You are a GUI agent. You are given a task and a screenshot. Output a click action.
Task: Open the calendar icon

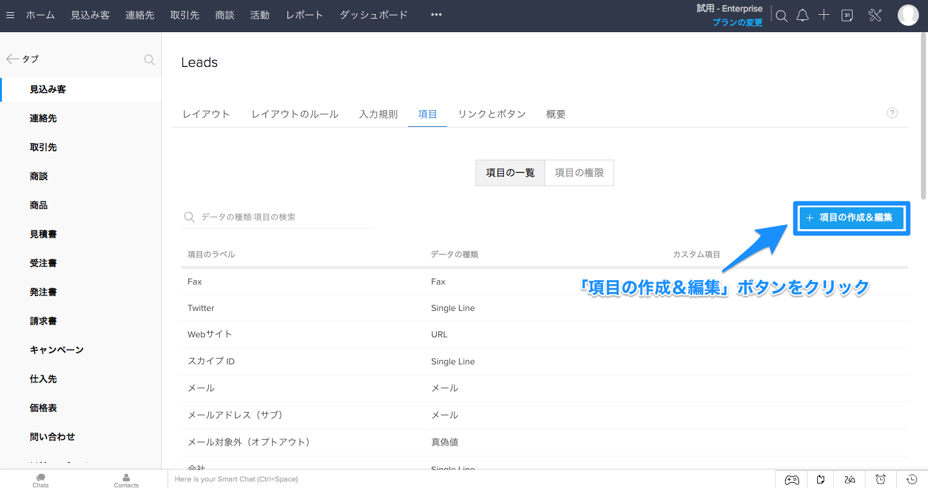pos(847,15)
